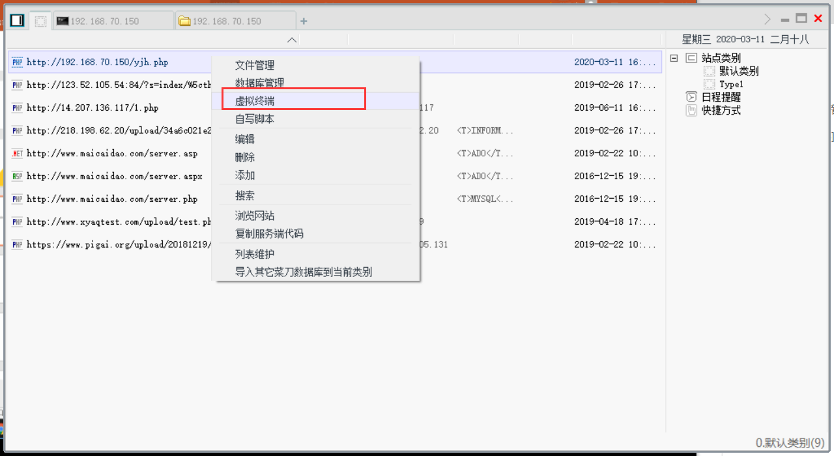The height and width of the screenshot is (456, 834).
Task: Collapse the 站点类别 tree using the minus box
Action: pyautogui.click(x=674, y=57)
